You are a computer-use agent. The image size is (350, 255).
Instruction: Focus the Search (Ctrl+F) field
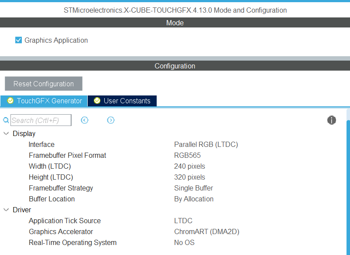pyautogui.click(x=41, y=120)
